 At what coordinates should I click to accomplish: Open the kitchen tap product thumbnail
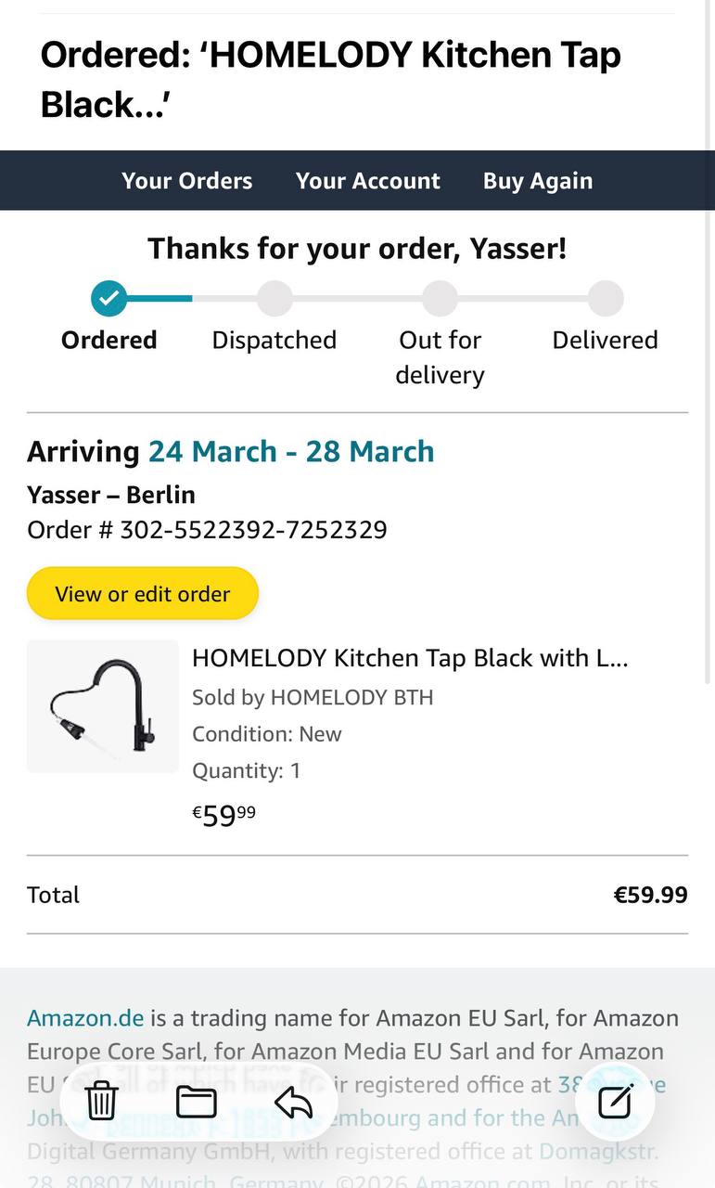[103, 706]
